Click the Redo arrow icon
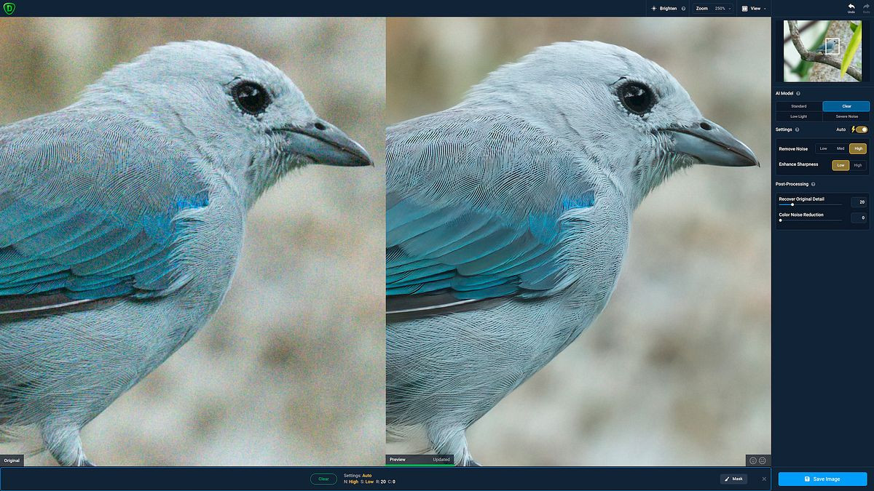The width and height of the screenshot is (874, 491). (x=865, y=7)
